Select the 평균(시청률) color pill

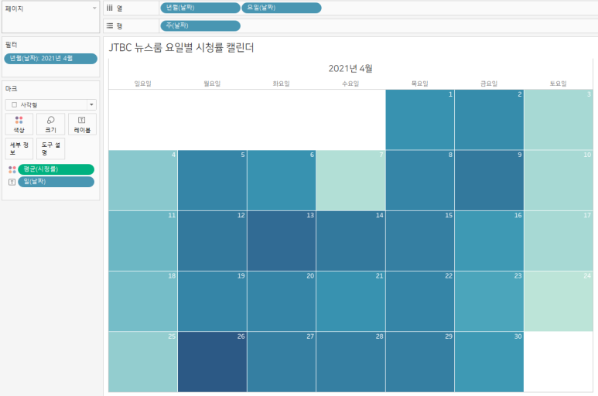56,169
